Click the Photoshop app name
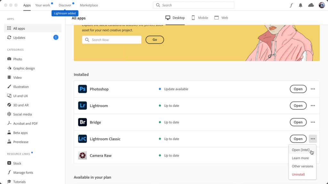The height and width of the screenshot is (184, 328). pyautogui.click(x=99, y=89)
